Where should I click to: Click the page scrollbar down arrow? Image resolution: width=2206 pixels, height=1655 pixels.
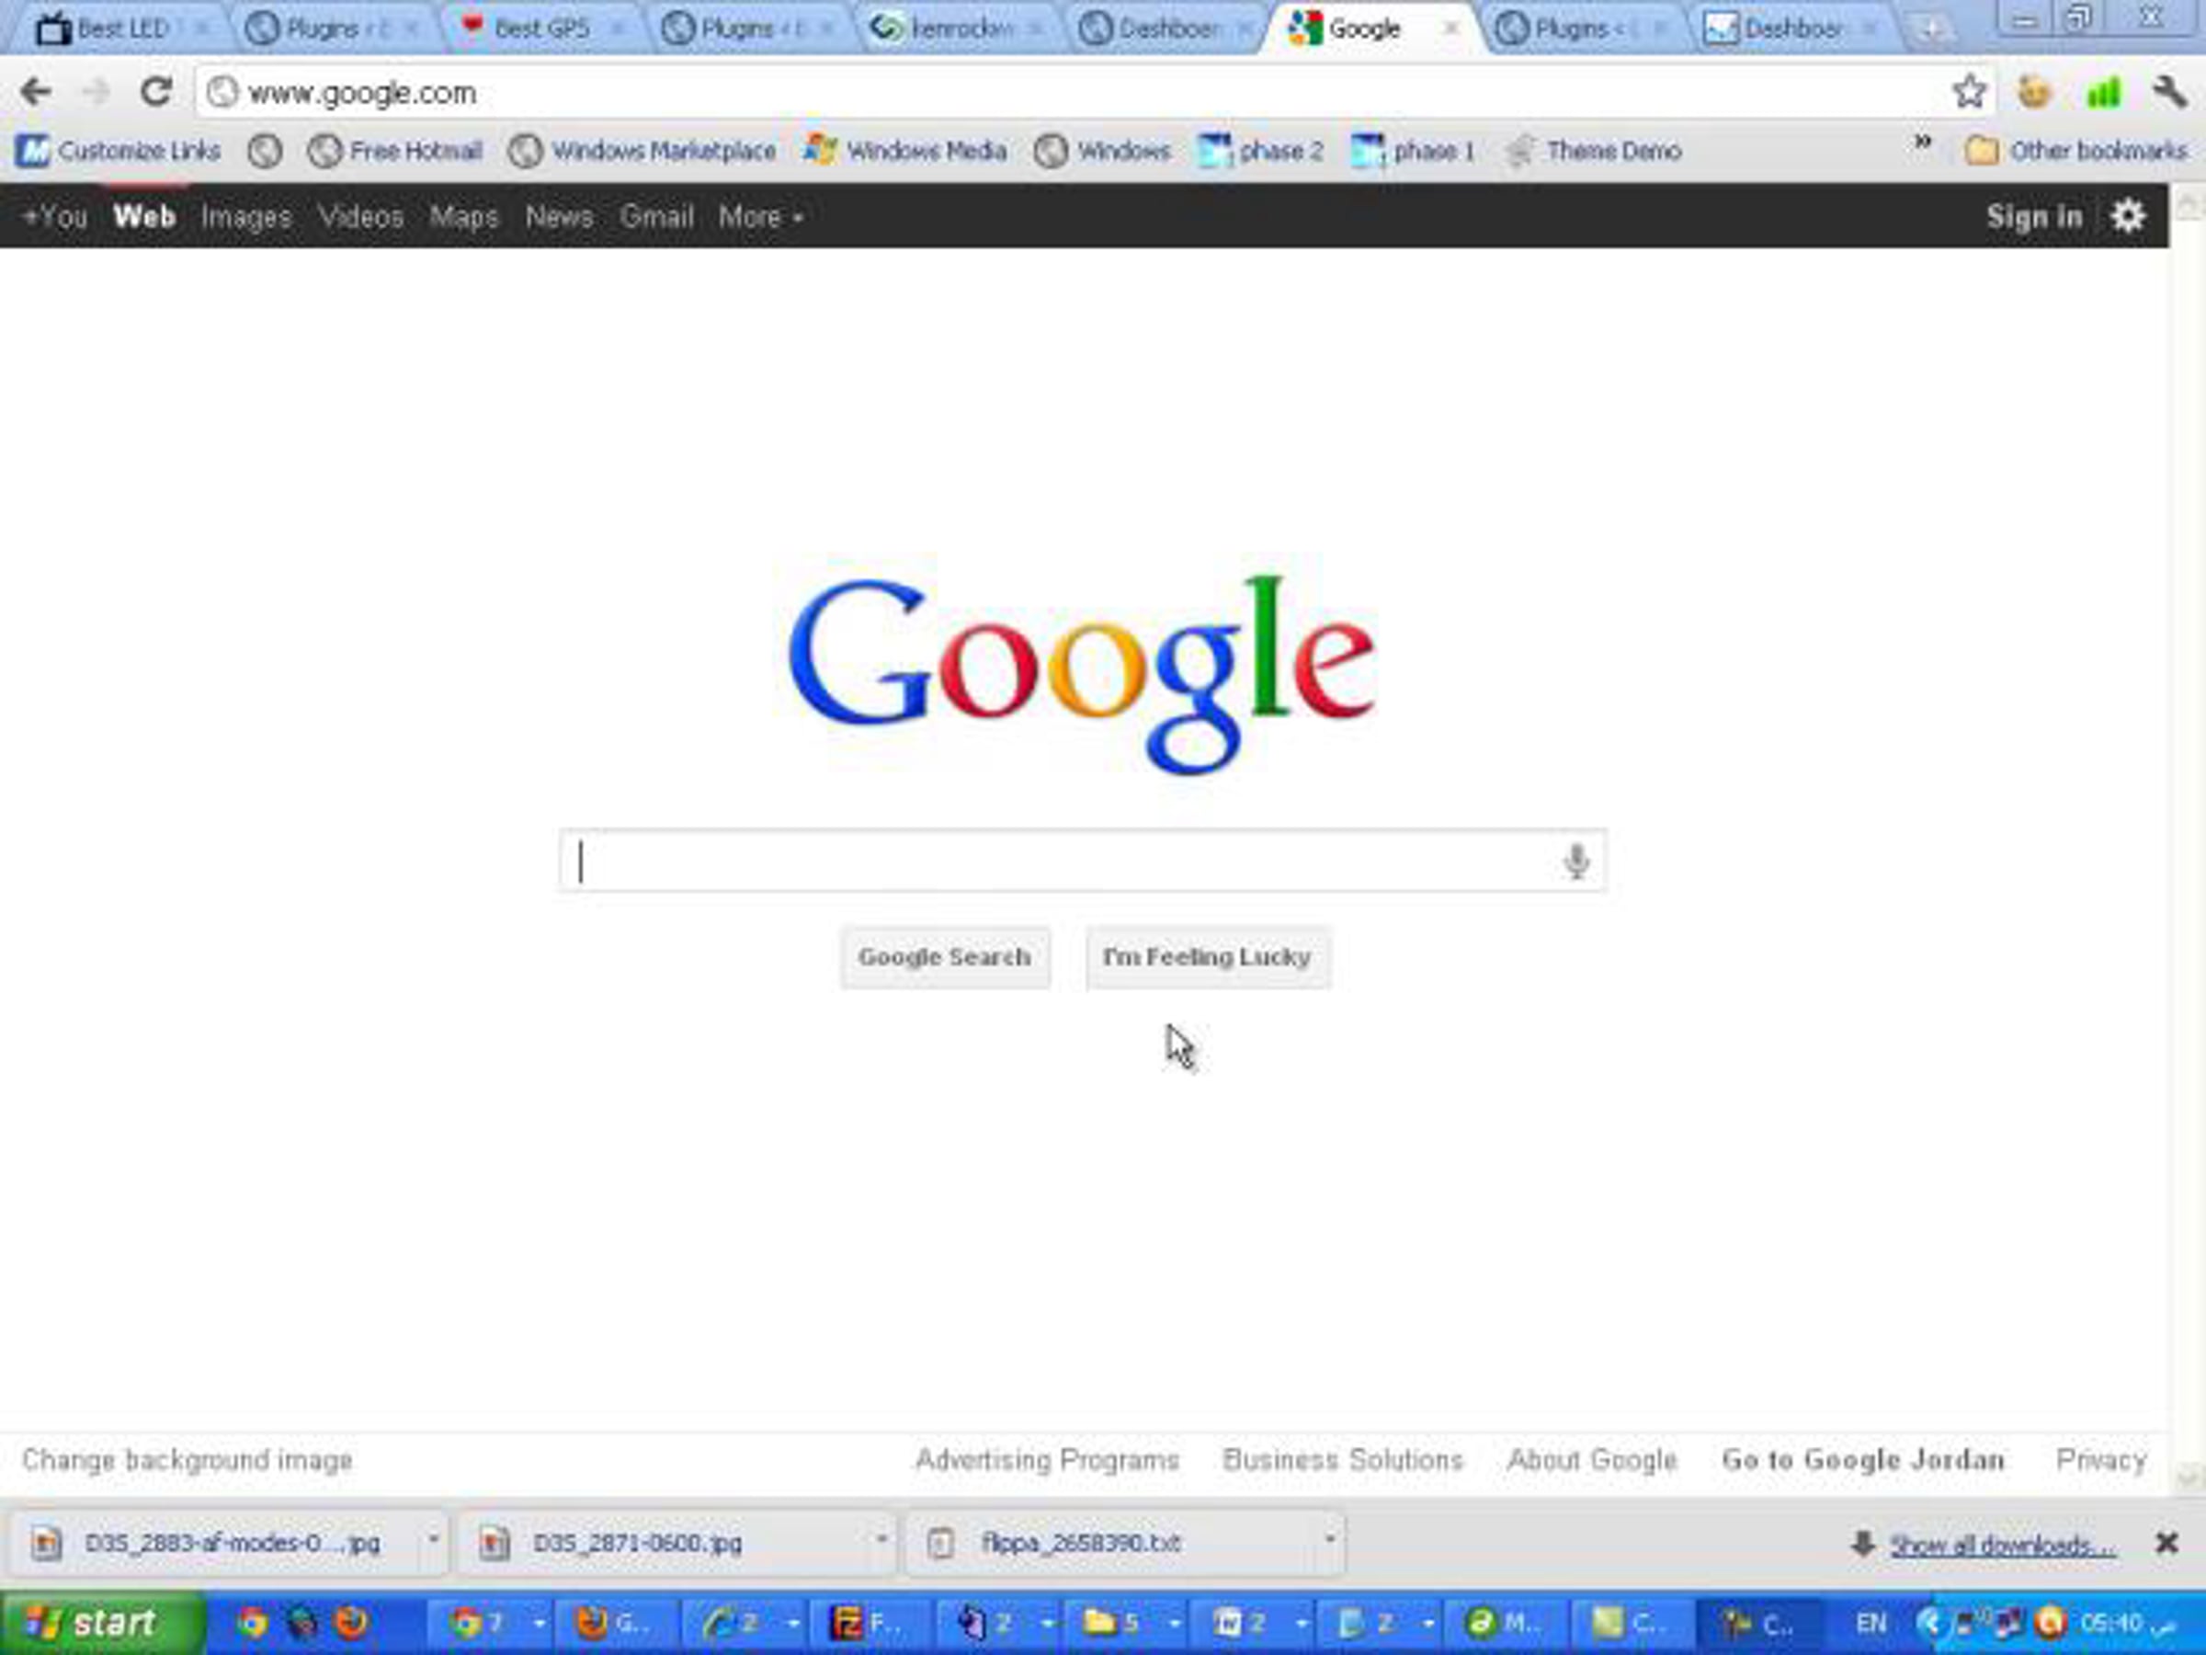(x=2188, y=1478)
